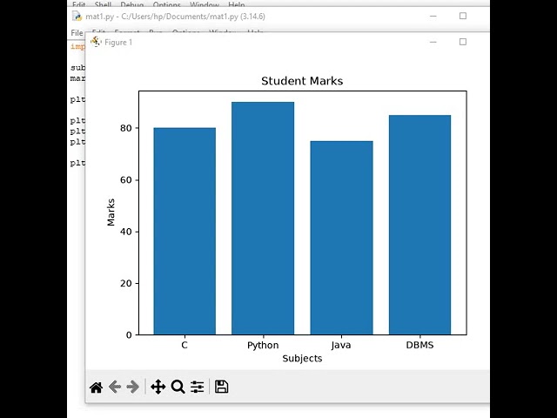Click the 'Java' tick label

coord(341,345)
